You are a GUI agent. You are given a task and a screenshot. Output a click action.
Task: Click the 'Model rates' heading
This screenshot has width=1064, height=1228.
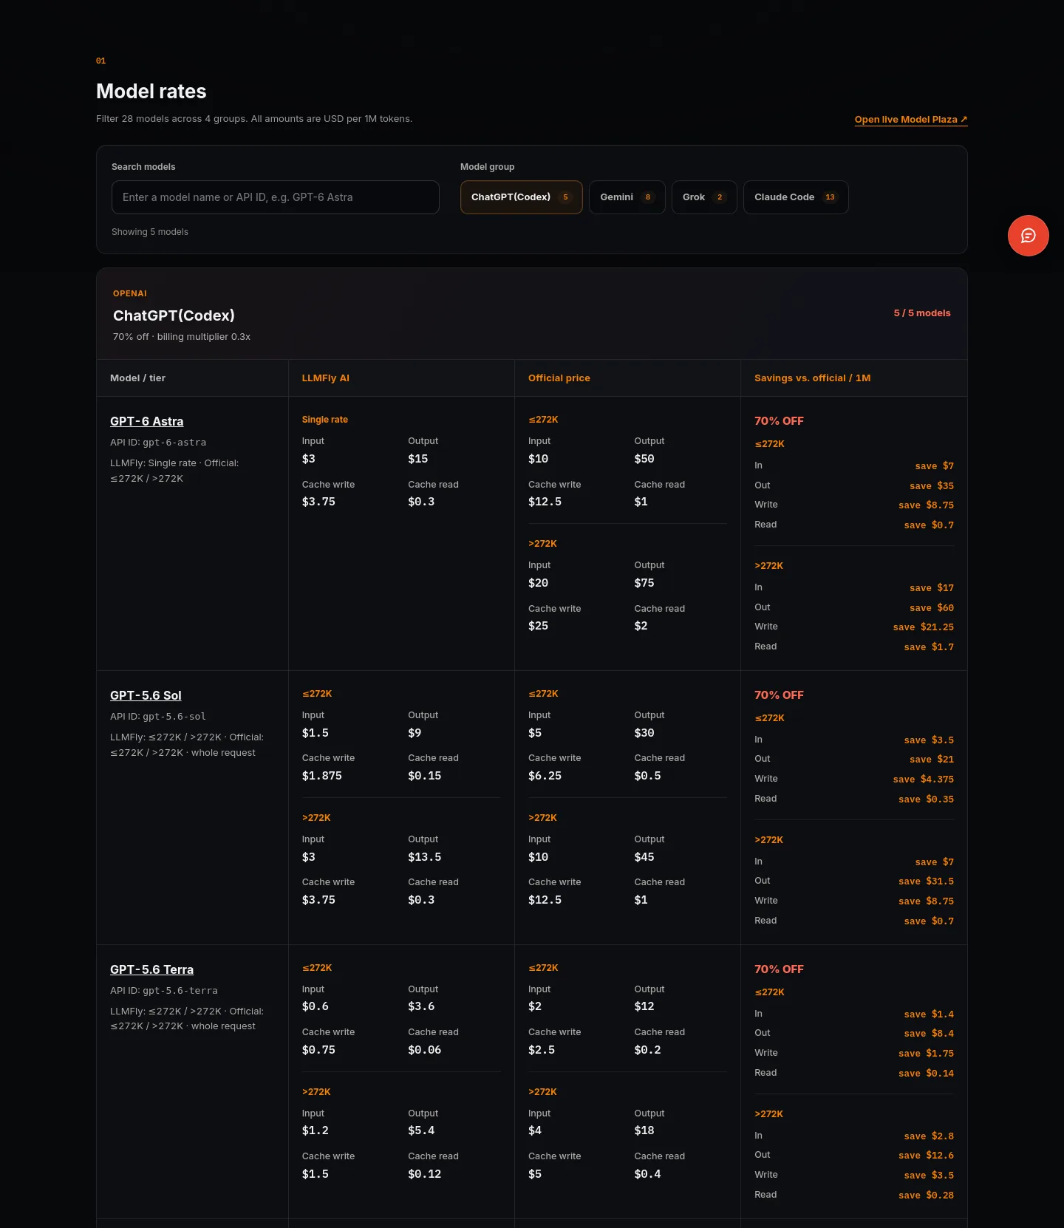click(151, 91)
